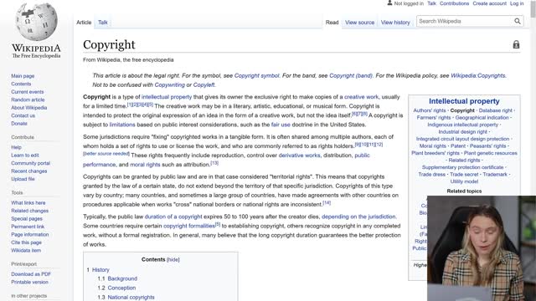Open the View source tab
Screen dimensions: 536x301
[359, 23]
